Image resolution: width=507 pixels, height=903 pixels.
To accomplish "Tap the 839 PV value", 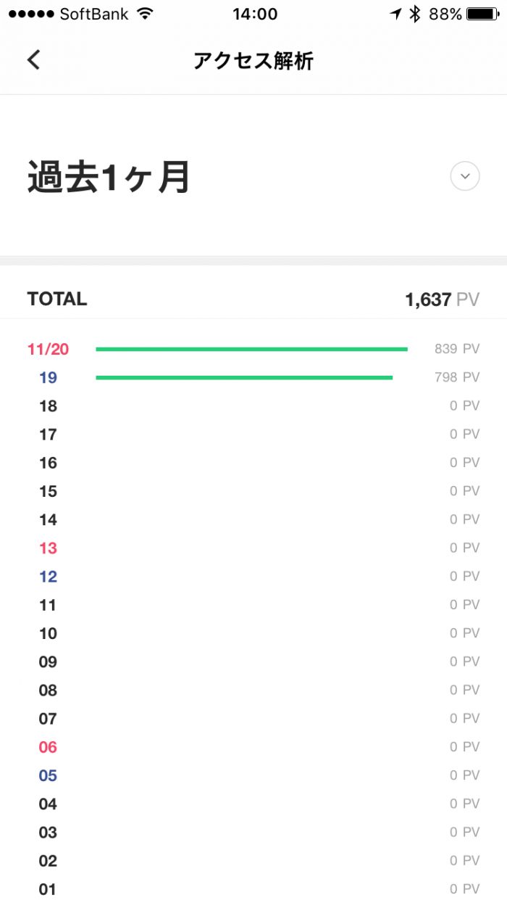I will pyautogui.click(x=456, y=349).
